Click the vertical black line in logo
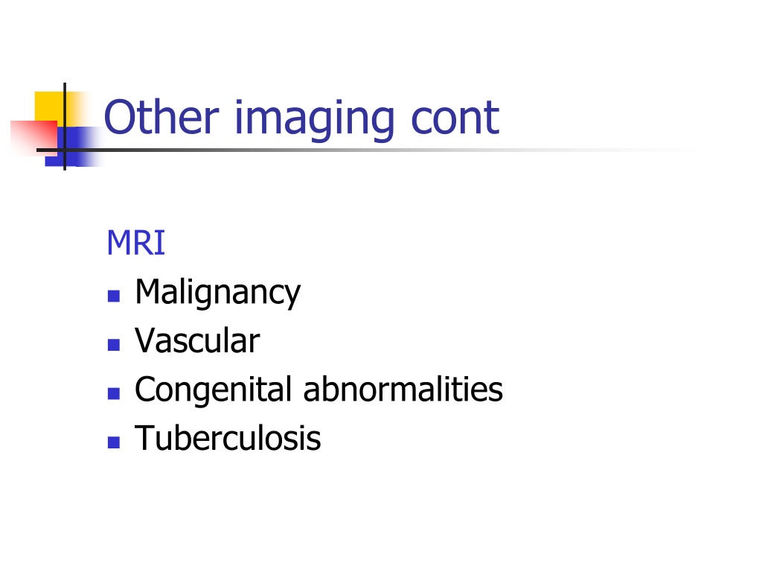 (x=65, y=127)
